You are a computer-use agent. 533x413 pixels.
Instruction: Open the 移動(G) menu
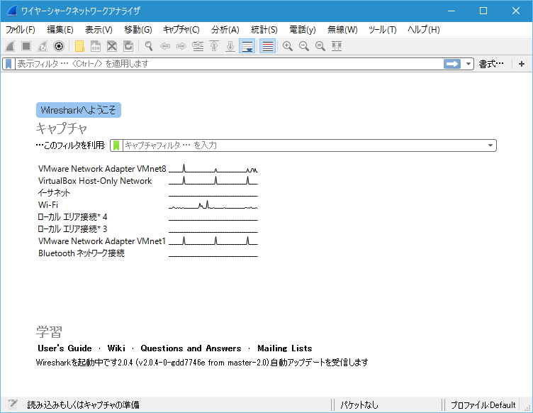coord(138,30)
